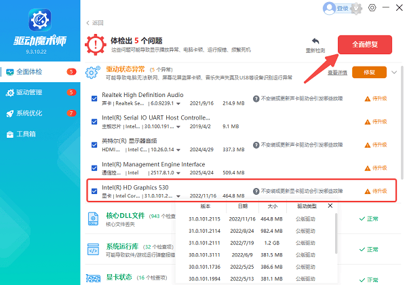Click the driver status gear icon
The image size is (407, 285).
(92, 73)
